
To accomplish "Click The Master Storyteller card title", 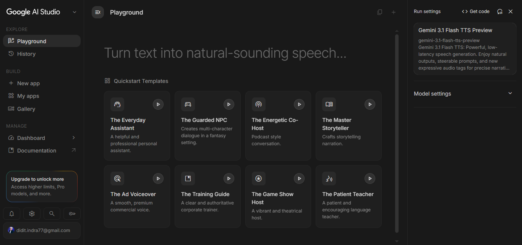I will pyautogui.click(x=337, y=124).
